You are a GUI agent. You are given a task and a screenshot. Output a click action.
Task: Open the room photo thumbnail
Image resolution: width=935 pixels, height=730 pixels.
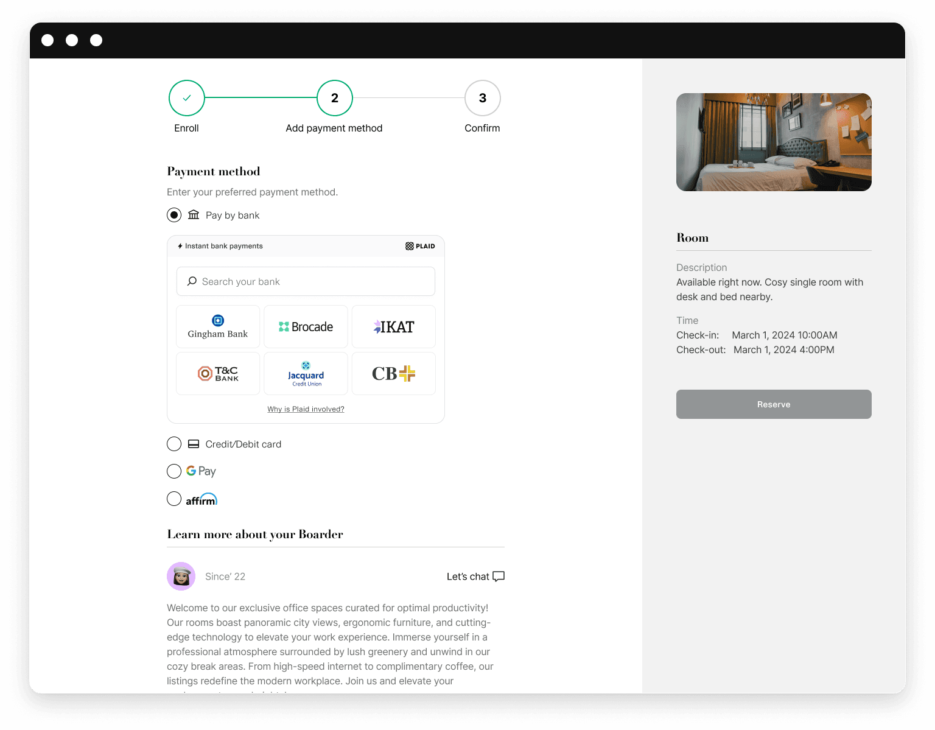774,142
